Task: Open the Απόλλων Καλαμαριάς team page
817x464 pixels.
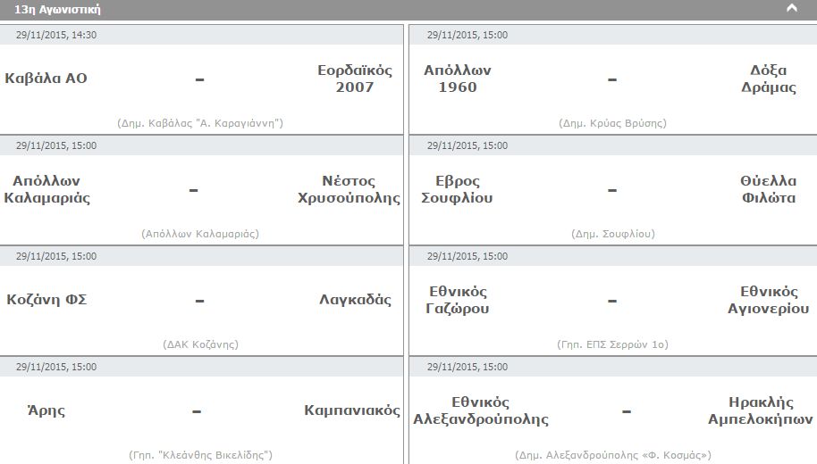Action: point(46,189)
